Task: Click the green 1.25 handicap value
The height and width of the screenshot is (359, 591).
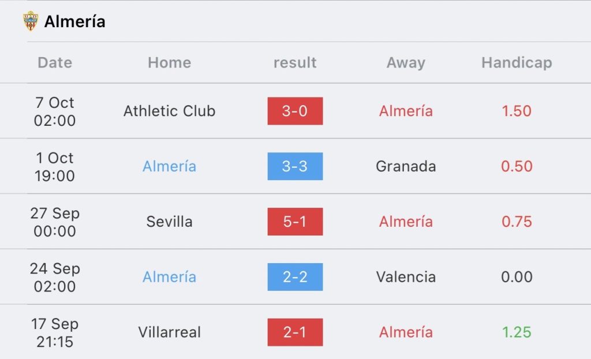Action: pyautogui.click(x=517, y=332)
